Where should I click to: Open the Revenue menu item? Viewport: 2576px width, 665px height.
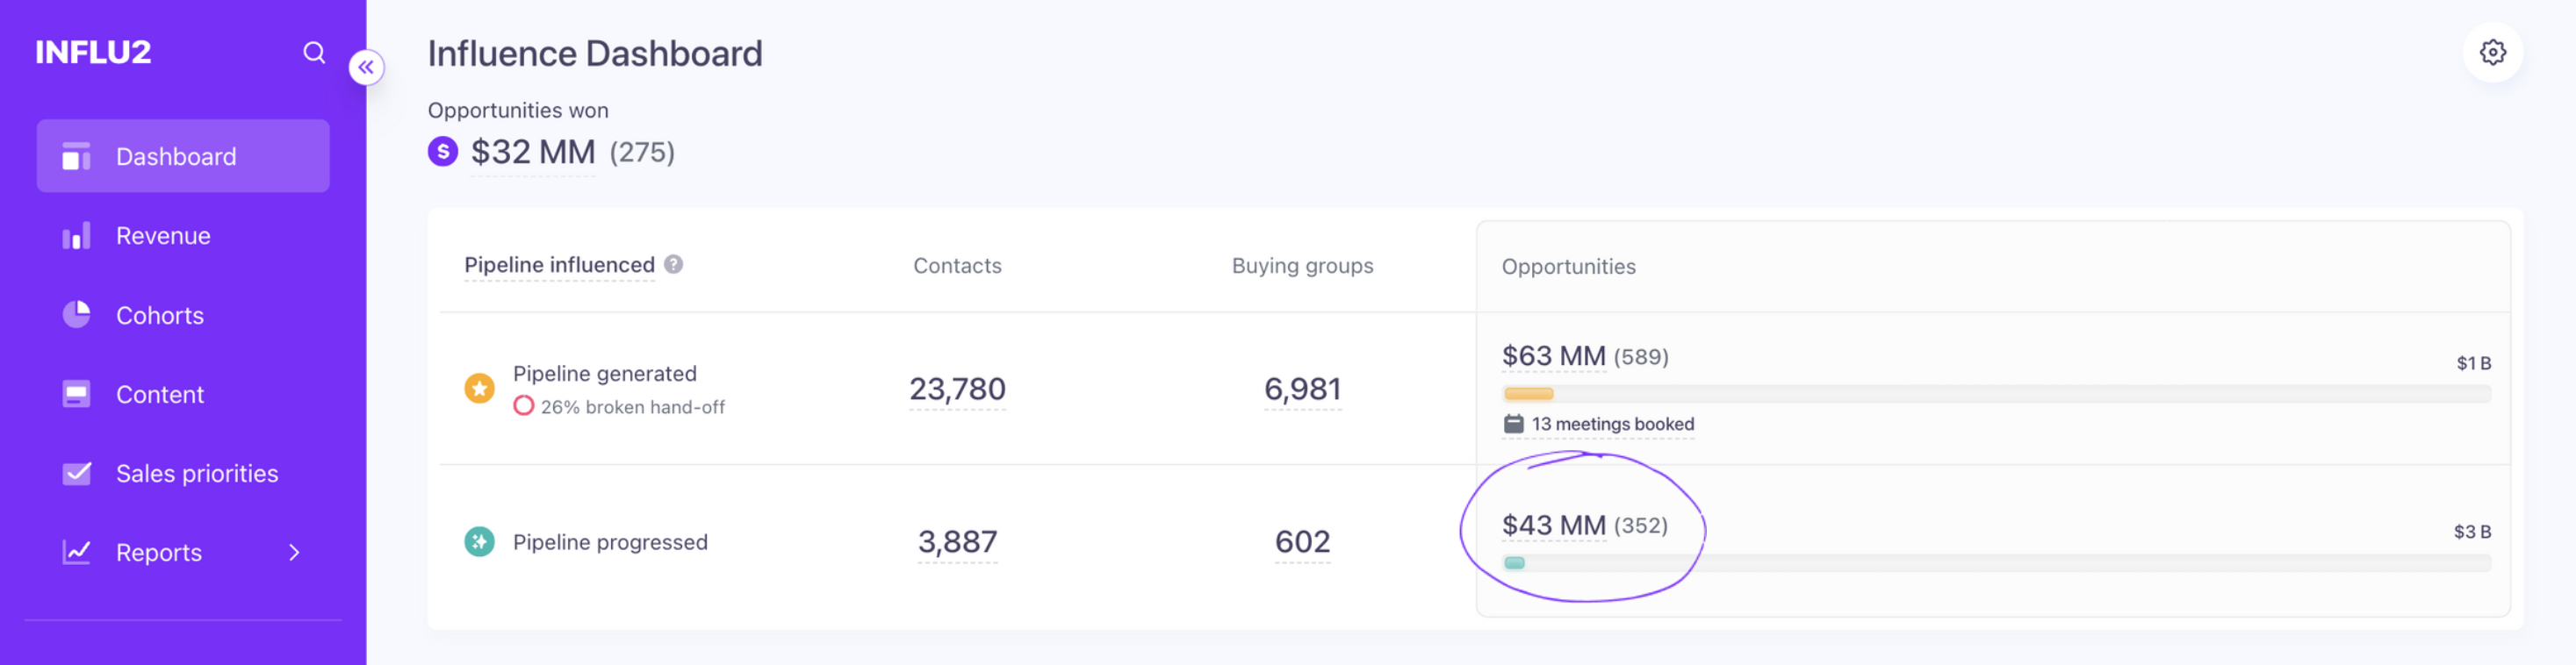click(183, 236)
